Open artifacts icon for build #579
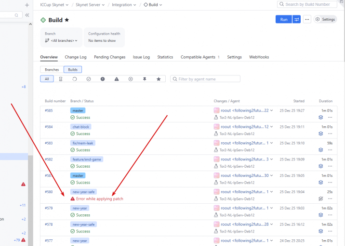 click(x=321, y=215)
